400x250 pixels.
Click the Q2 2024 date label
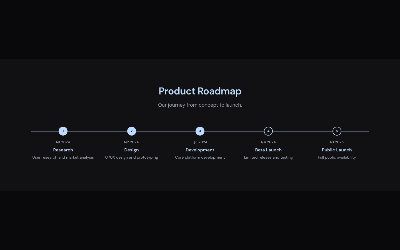pos(131,142)
